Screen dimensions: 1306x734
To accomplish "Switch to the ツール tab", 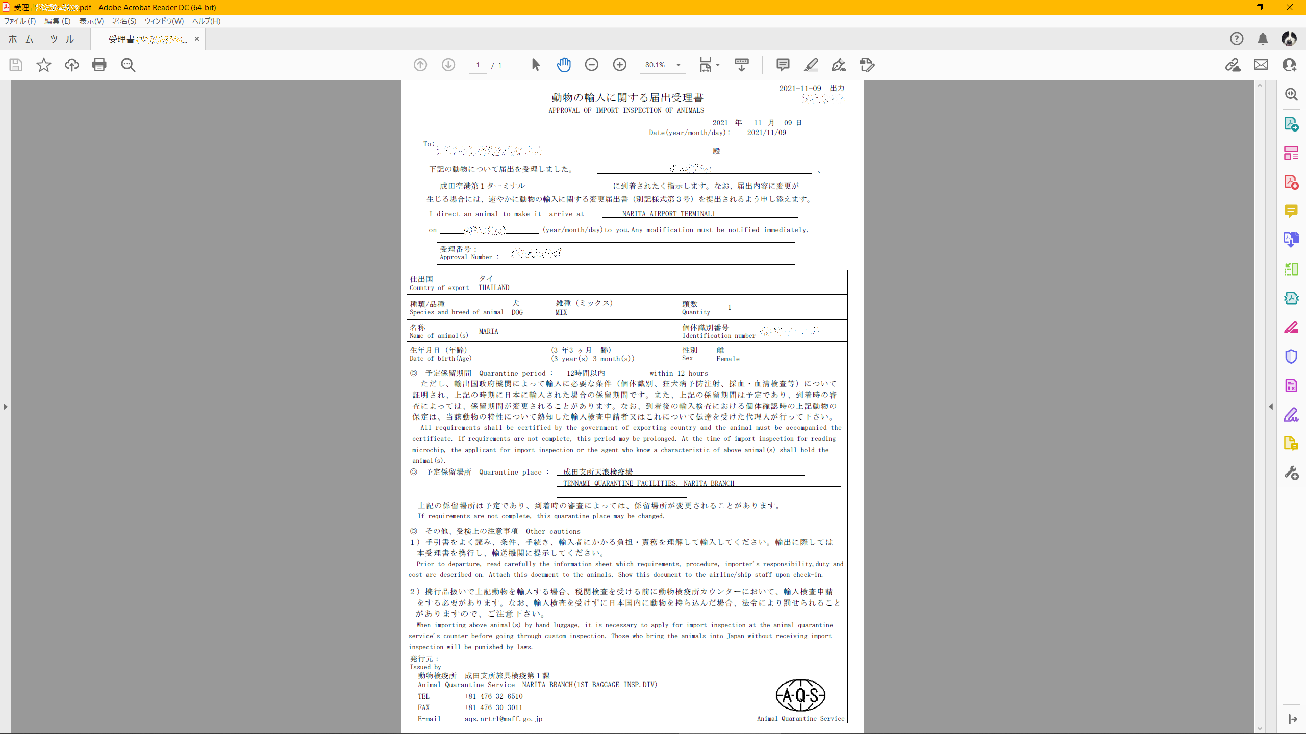I will point(62,39).
